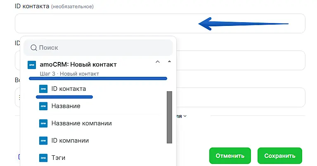Click the amoCRM icon beside Название компании
This screenshot has height=166, width=317.
43,123
